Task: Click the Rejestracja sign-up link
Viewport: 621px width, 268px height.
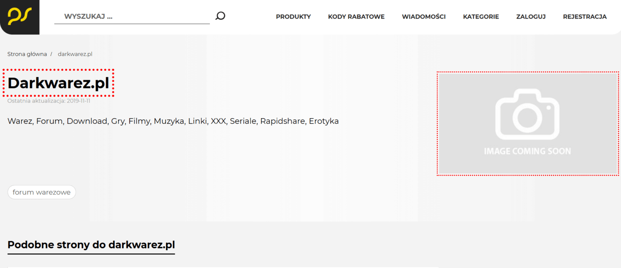Action: [x=585, y=17]
